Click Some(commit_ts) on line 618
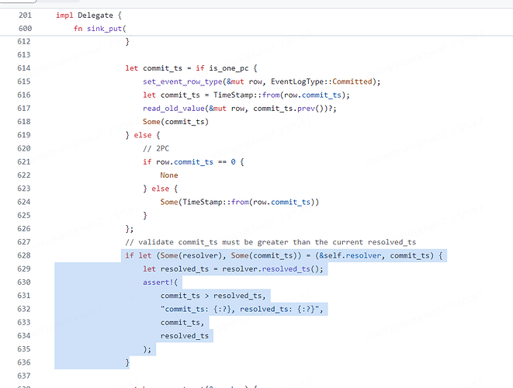 click(x=175, y=122)
